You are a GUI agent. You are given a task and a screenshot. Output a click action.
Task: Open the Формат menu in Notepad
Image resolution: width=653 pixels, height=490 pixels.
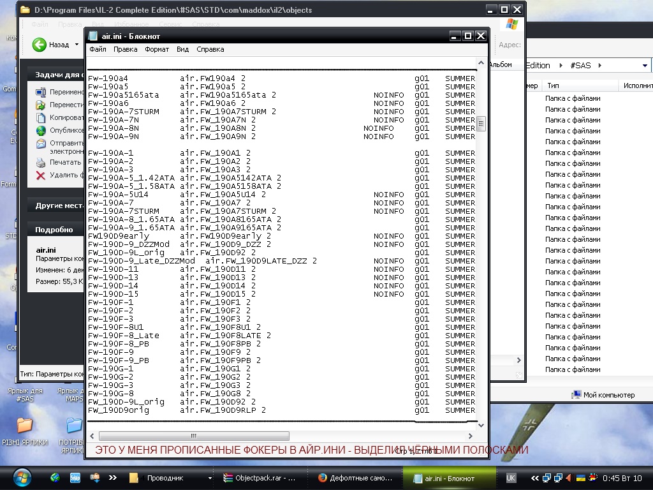pyautogui.click(x=157, y=49)
